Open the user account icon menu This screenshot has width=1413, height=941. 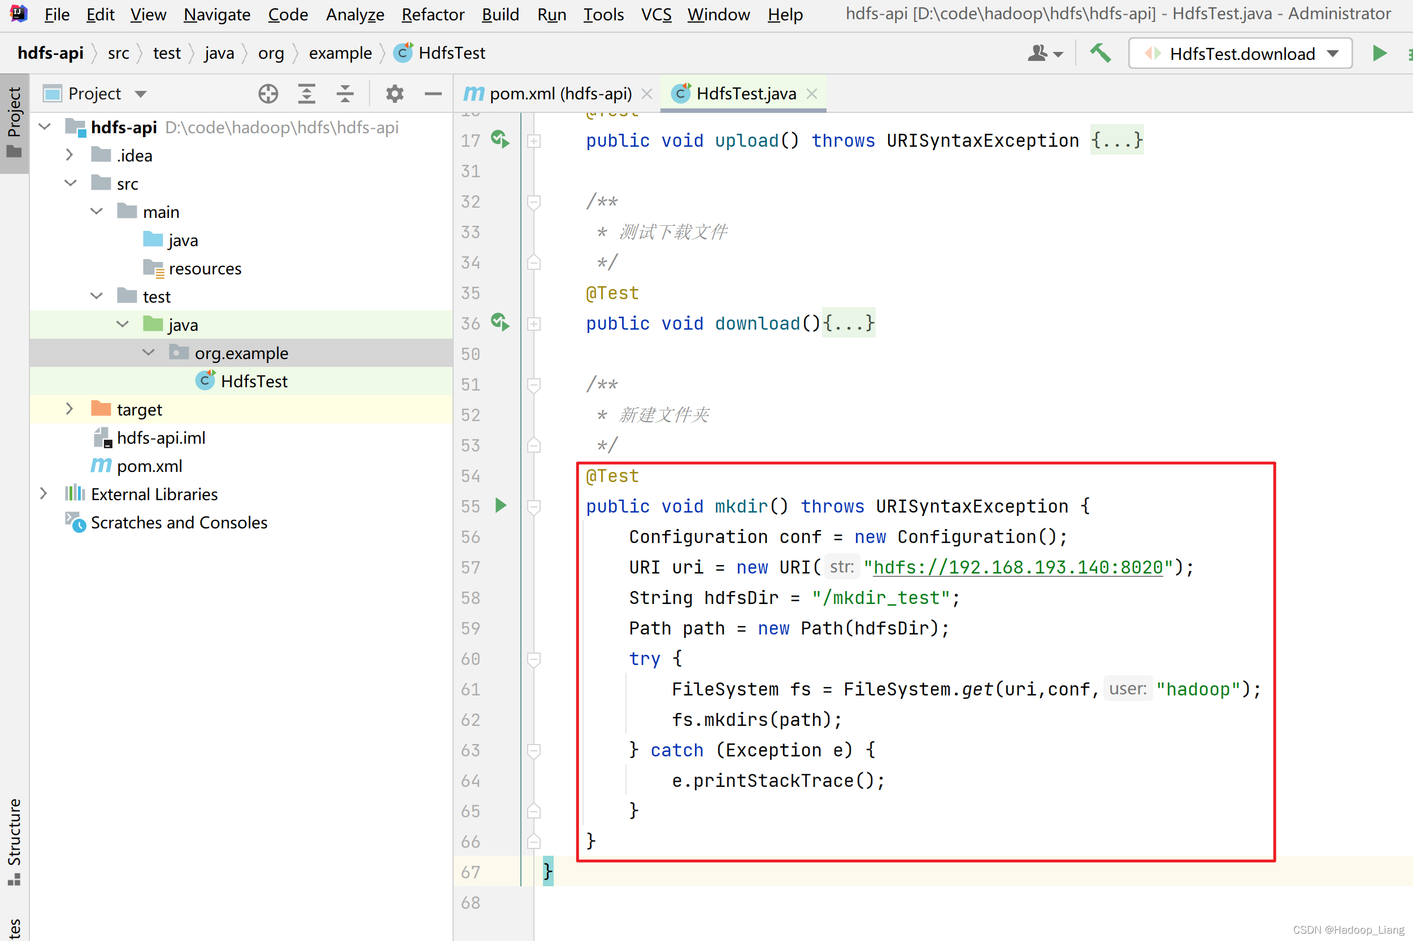pyautogui.click(x=1045, y=54)
